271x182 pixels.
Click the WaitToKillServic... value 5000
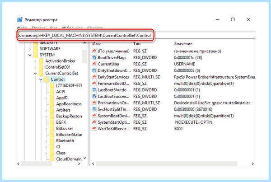(178, 129)
